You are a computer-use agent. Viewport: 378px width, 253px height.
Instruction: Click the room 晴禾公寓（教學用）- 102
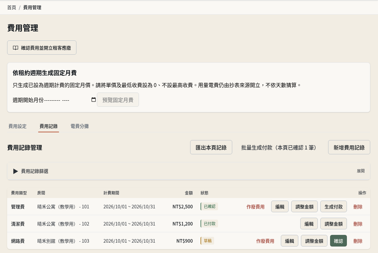click(x=63, y=224)
